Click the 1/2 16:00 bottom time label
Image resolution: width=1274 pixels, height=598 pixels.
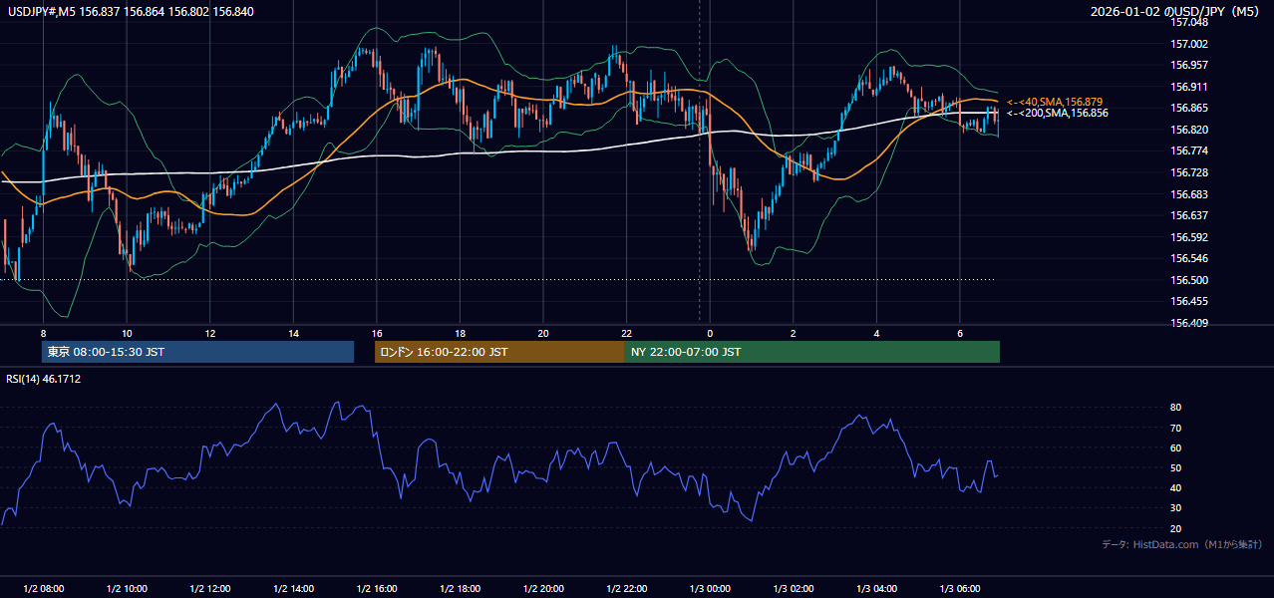pos(376,589)
